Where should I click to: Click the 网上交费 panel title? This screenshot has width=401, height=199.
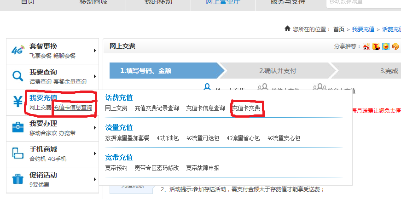pyautogui.click(x=122, y=46)
